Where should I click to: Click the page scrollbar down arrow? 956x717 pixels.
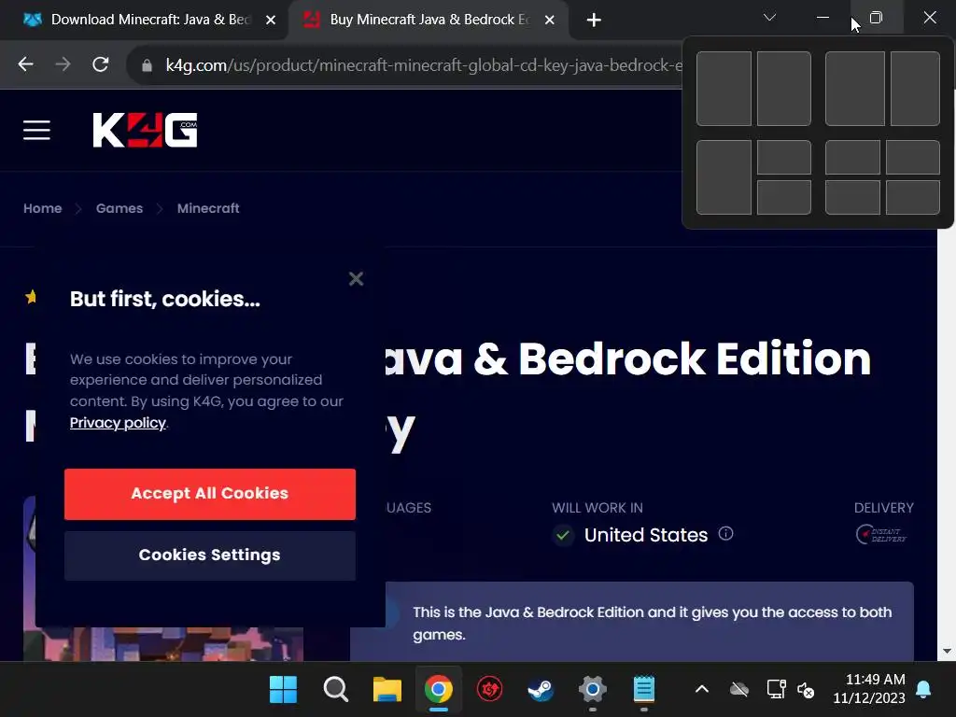point(947,651)
